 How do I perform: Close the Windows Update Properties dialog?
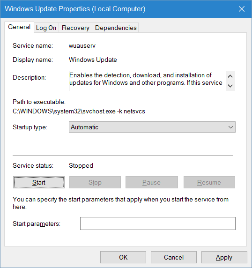(241, 9)
